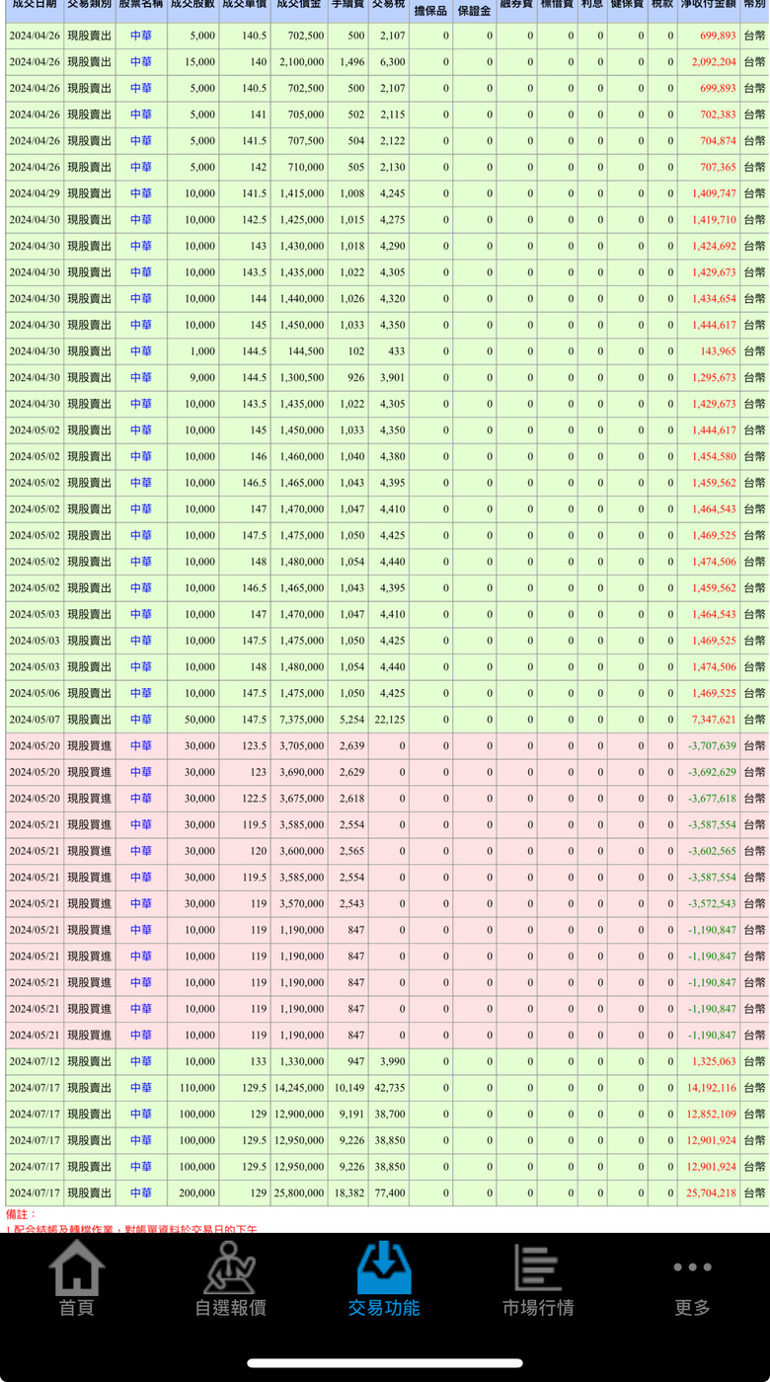770x1382 pixels.
Task: Tap the transaction tax value 42,735
Action: [390, 1088]
